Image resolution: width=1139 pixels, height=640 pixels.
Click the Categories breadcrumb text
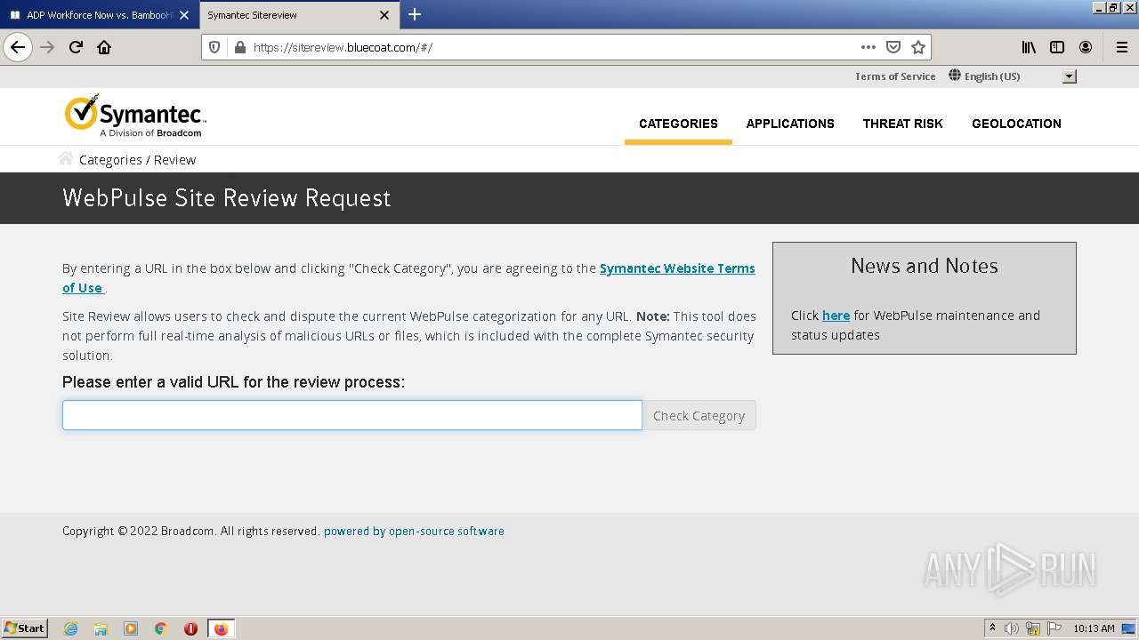pos(110,160)
